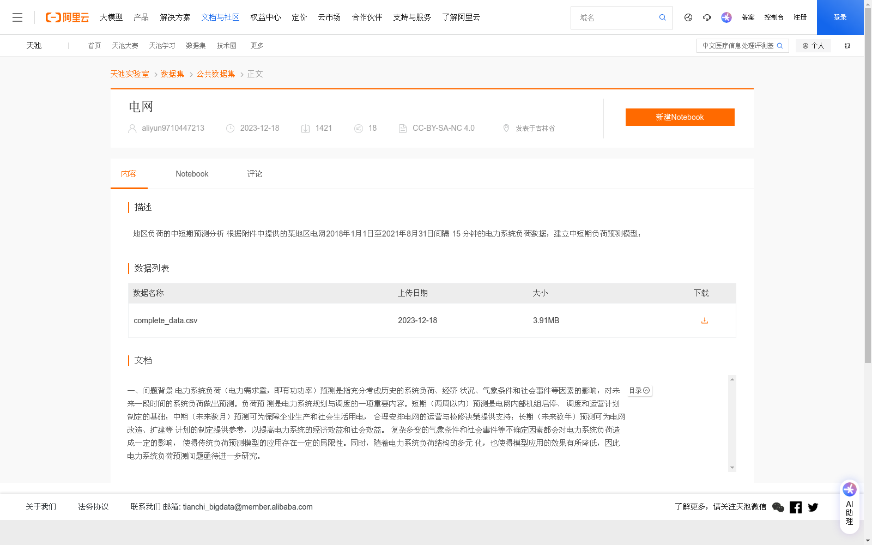
Task: Navigate to 天池实验室 via breadcrumb
Action: click(x=129, y=74)
